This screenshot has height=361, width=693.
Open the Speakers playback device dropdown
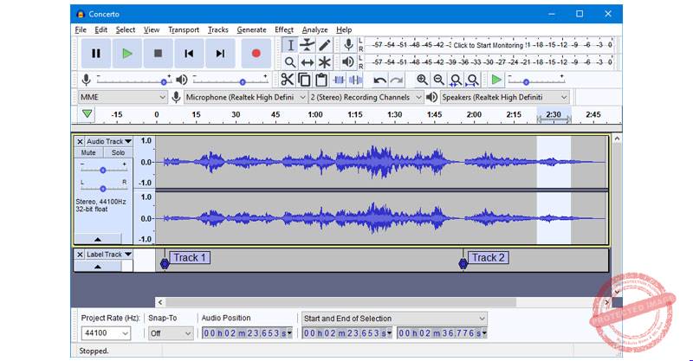(x=504, y=97)
